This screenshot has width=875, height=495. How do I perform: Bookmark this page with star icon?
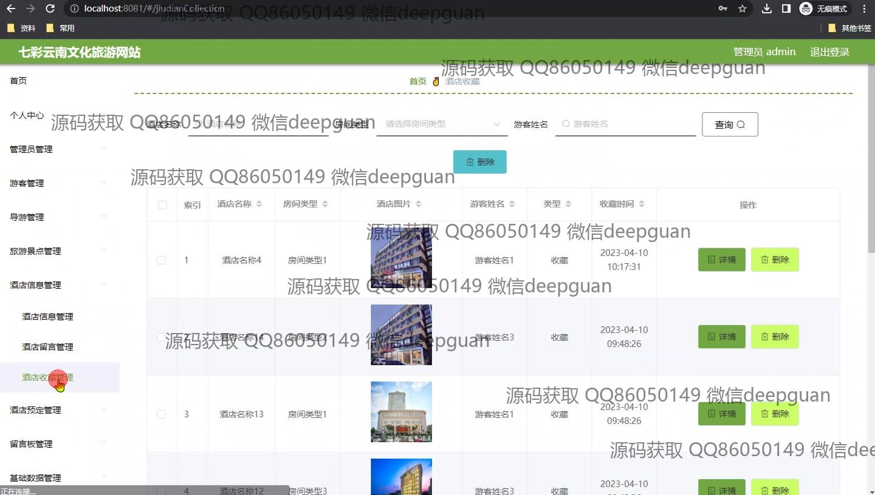coord(742,8)
